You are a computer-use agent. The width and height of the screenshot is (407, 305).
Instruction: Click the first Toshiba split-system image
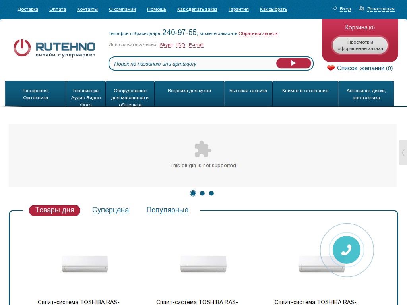point(85,264)
